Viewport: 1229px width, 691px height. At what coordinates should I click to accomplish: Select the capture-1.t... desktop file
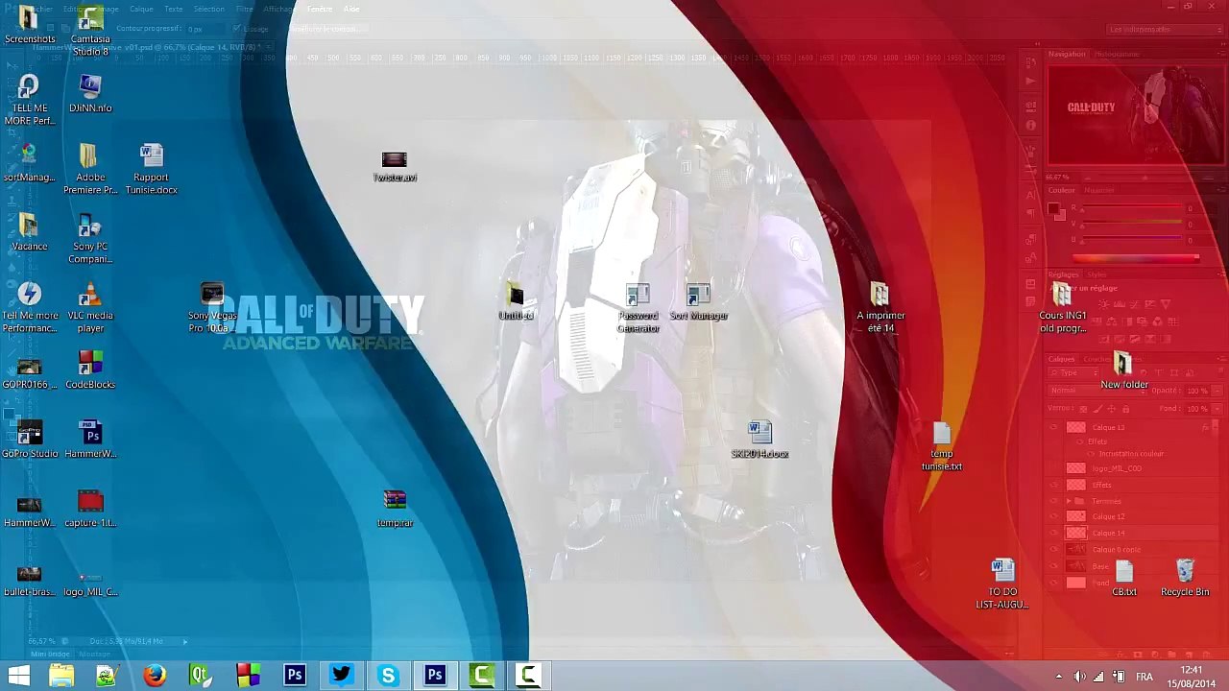pos(90,509)
